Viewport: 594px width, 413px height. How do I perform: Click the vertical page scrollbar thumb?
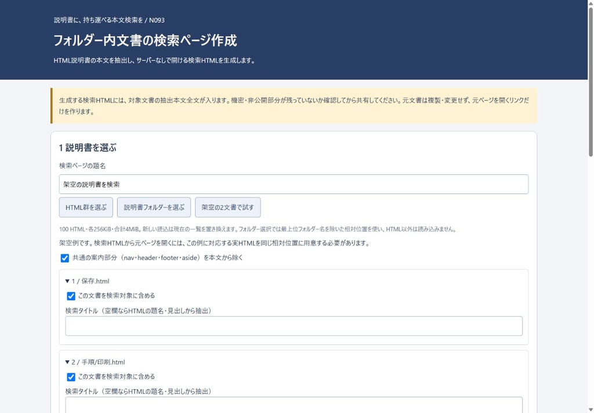pyautogui.click(x=591, y=81)
